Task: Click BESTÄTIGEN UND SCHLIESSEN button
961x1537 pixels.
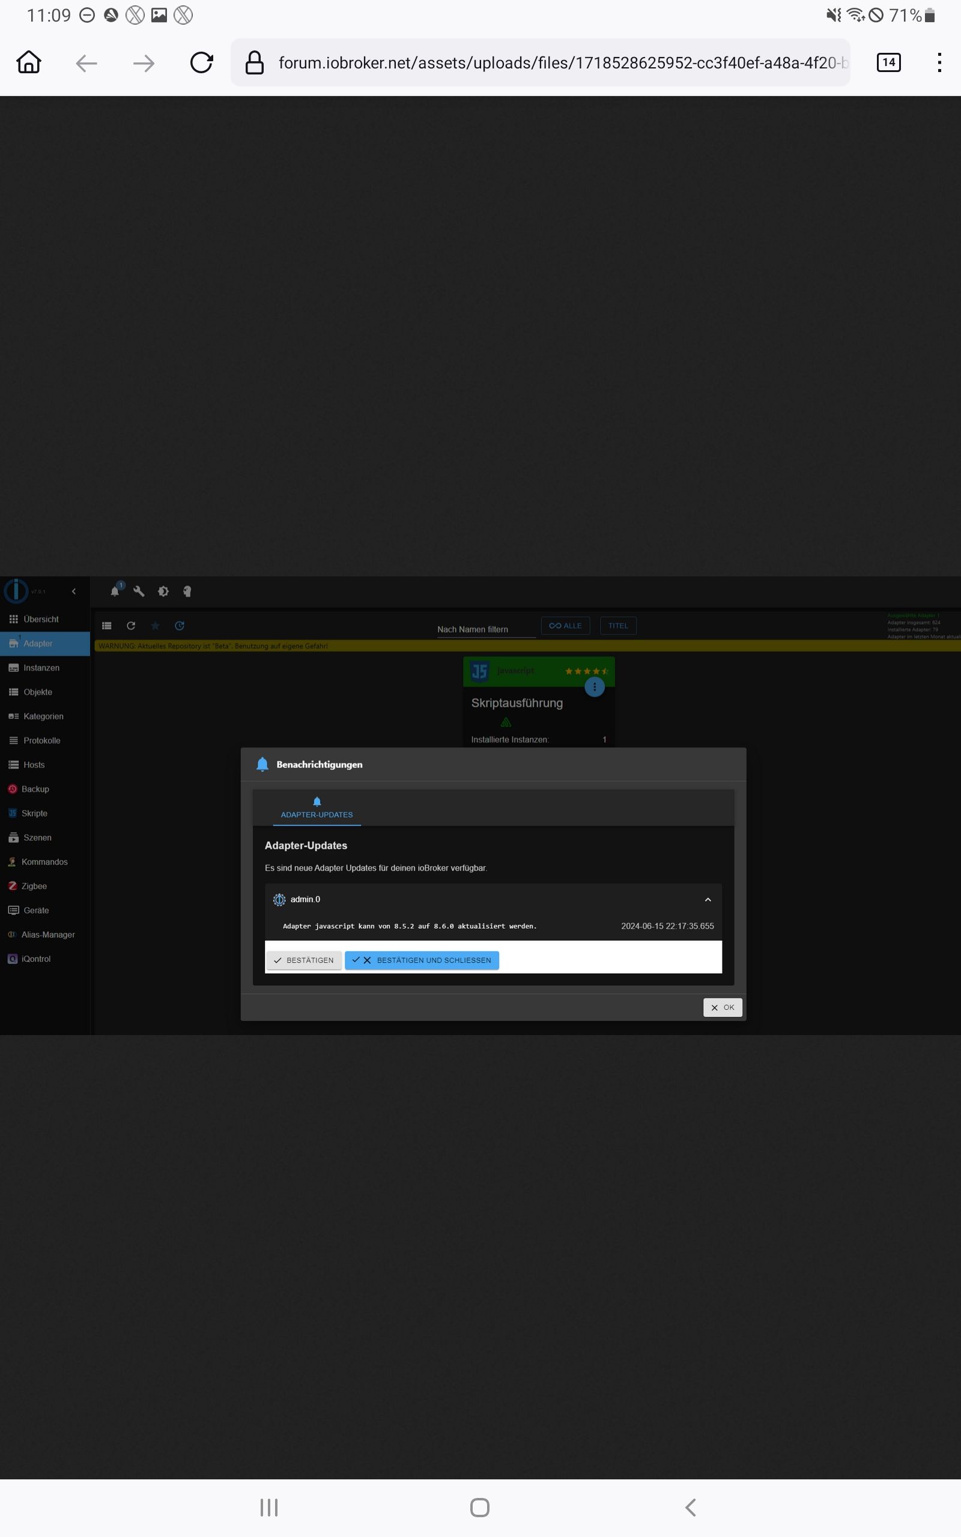Action: pyautogui.click(x=422, y=960)
